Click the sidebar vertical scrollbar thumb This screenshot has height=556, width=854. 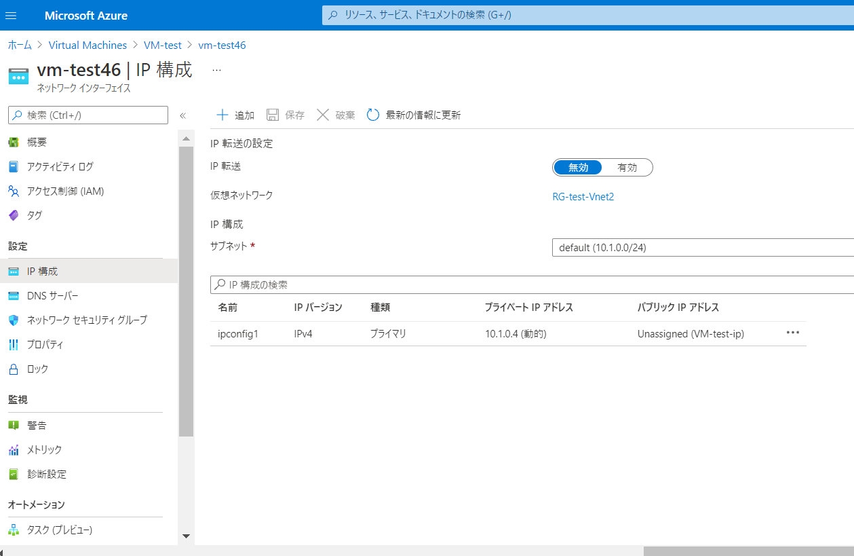[x=186, y=291]
